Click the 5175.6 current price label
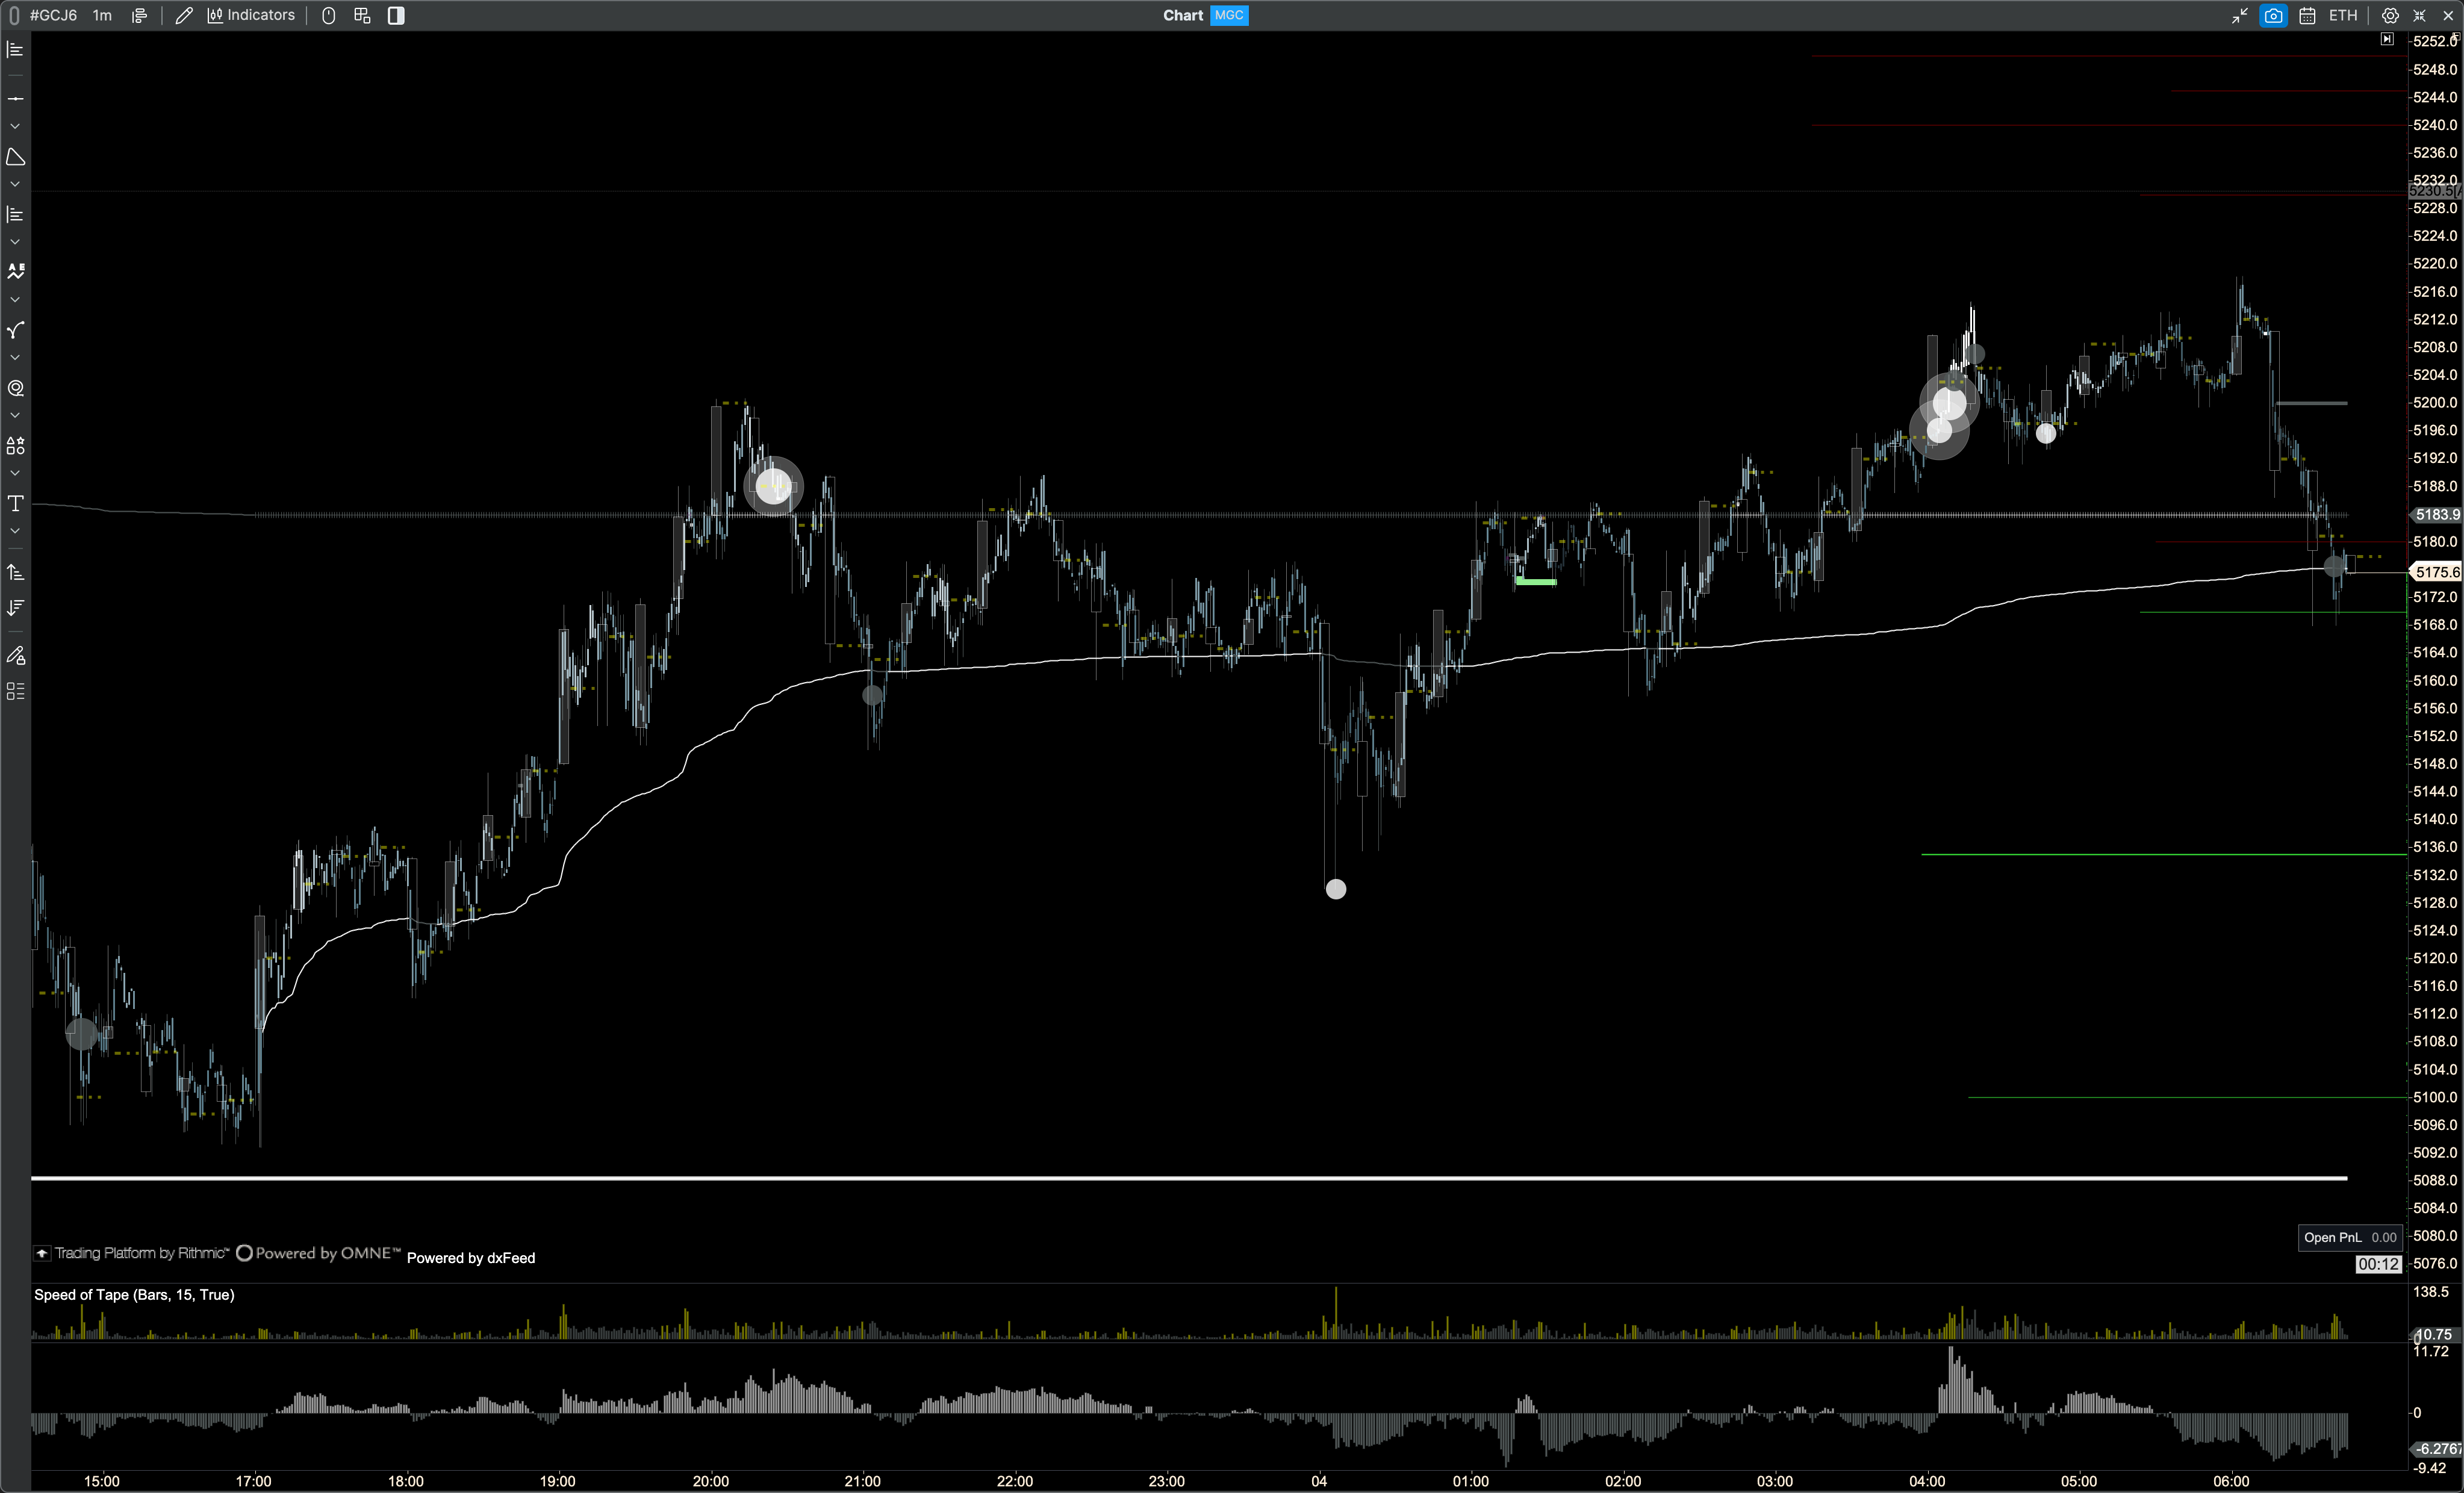 click(2436, 572)
